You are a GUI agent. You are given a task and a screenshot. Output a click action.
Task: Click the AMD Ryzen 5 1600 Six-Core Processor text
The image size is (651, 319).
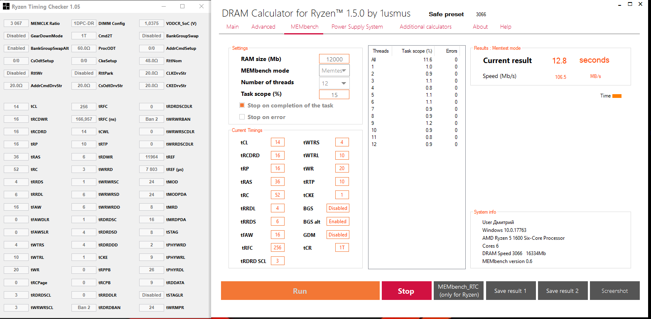tap(523, 238)
